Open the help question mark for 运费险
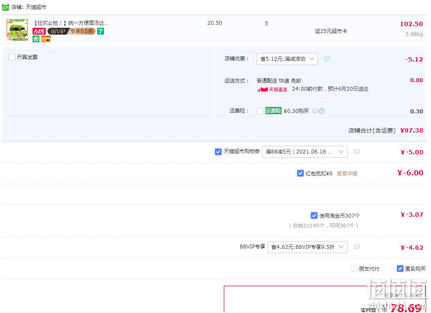431x313 pixels. tap(321, 111)
